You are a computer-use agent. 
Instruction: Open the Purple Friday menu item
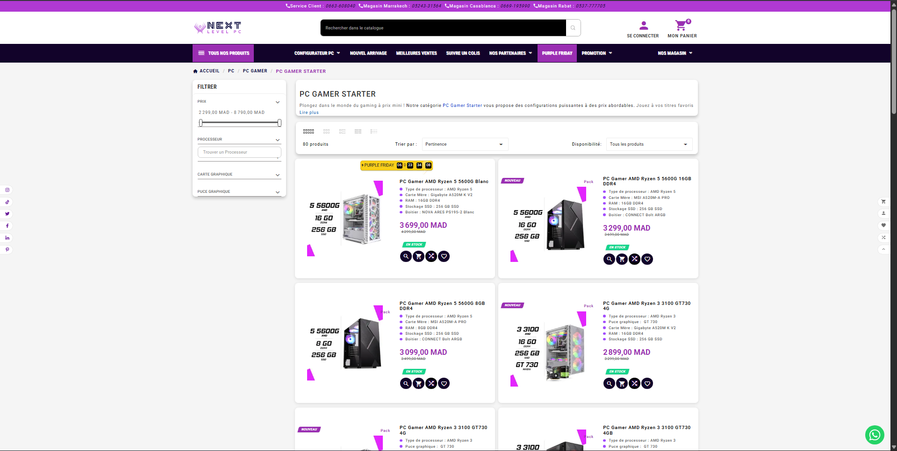click(x=557, y=53)
